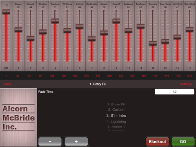Screen dimensions: 196x147
Task: Select the Right Spot fader handle
Action: [x=189, y=29]
